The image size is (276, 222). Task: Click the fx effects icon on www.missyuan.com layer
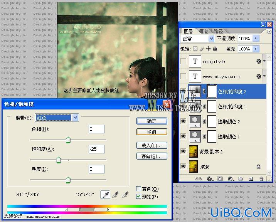point(259,76)
